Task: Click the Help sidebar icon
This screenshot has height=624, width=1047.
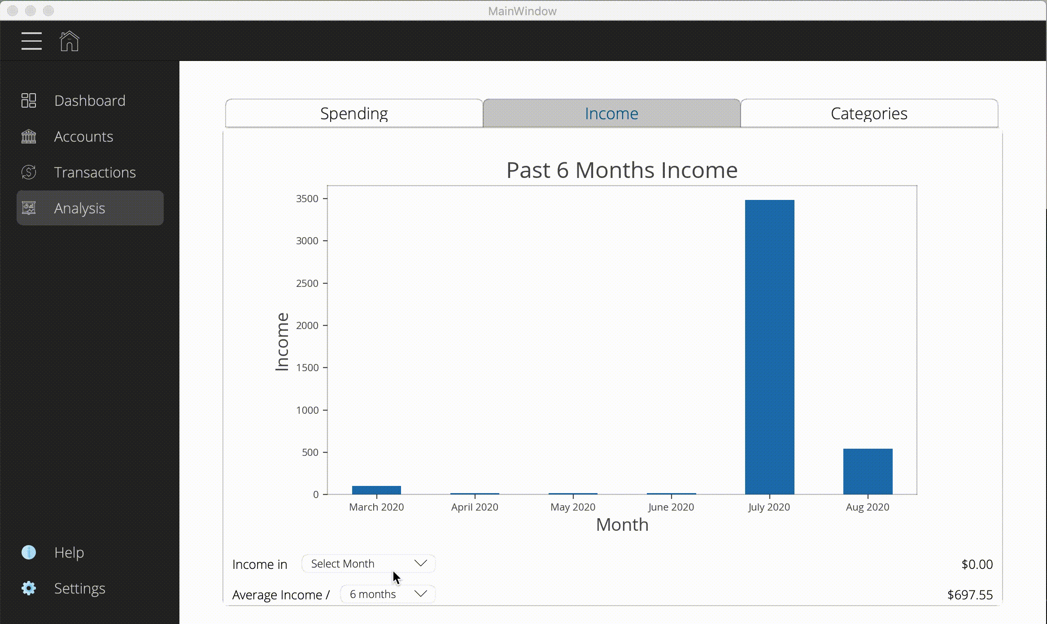Action: [29, 552]
